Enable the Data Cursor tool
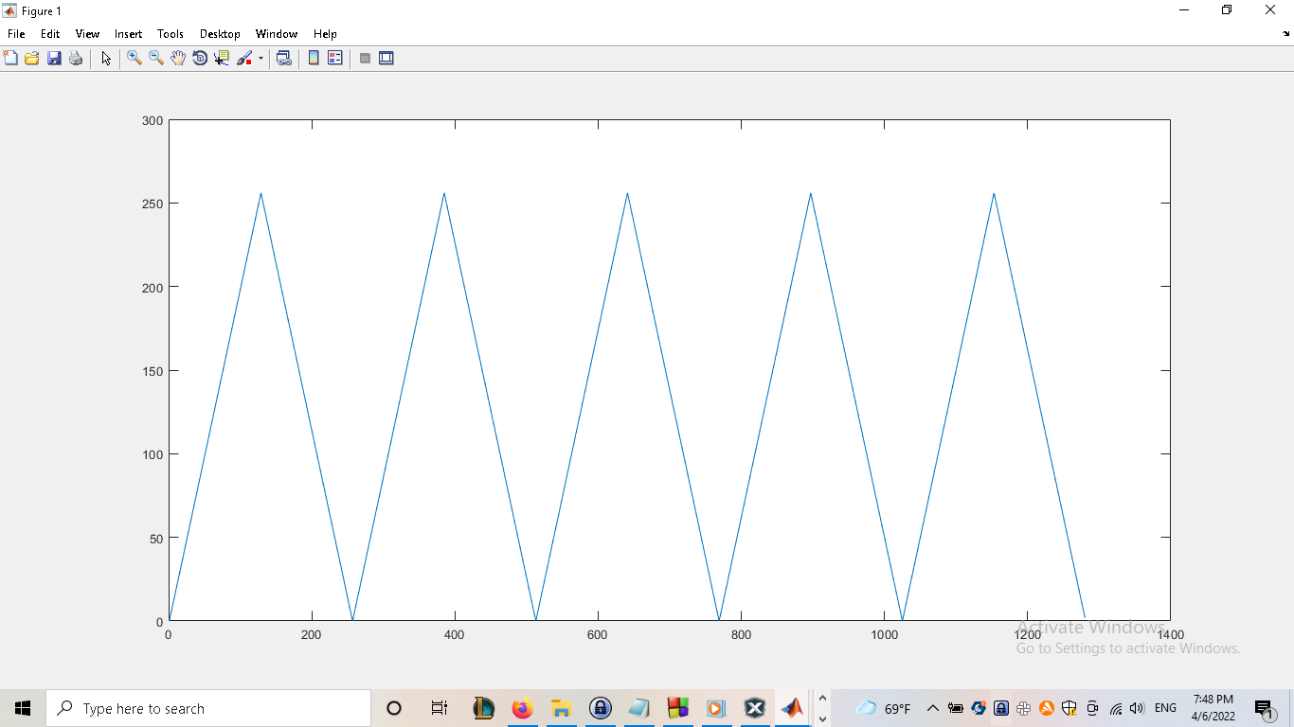Image resolution: width=1294 pixels, height=727 pixels. (x=222, y=58)
